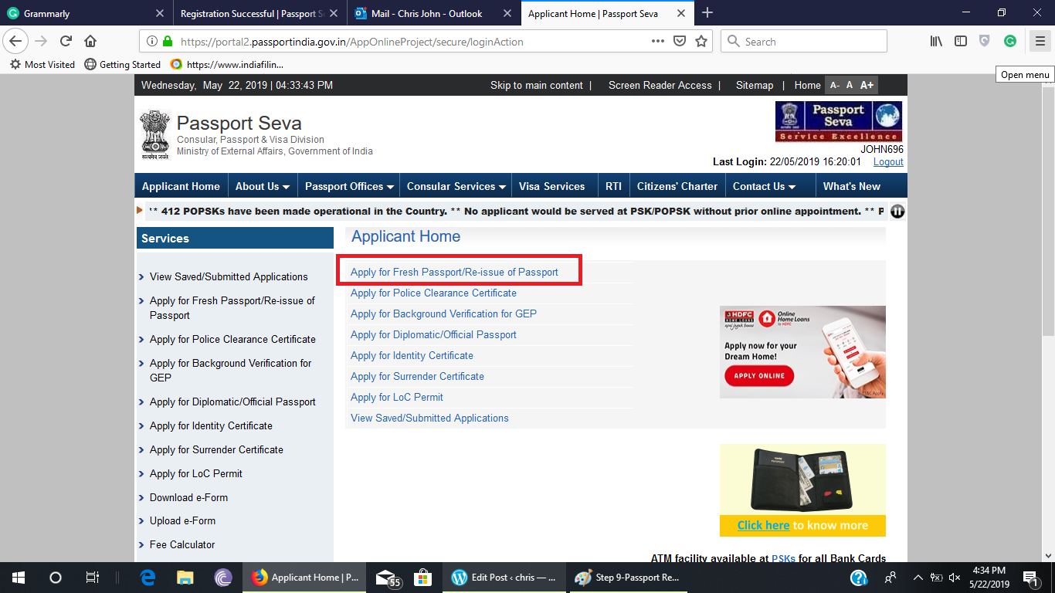1055x593 pixels.
Task: Expand the Contact Us menu
Action: pos(764,186)
